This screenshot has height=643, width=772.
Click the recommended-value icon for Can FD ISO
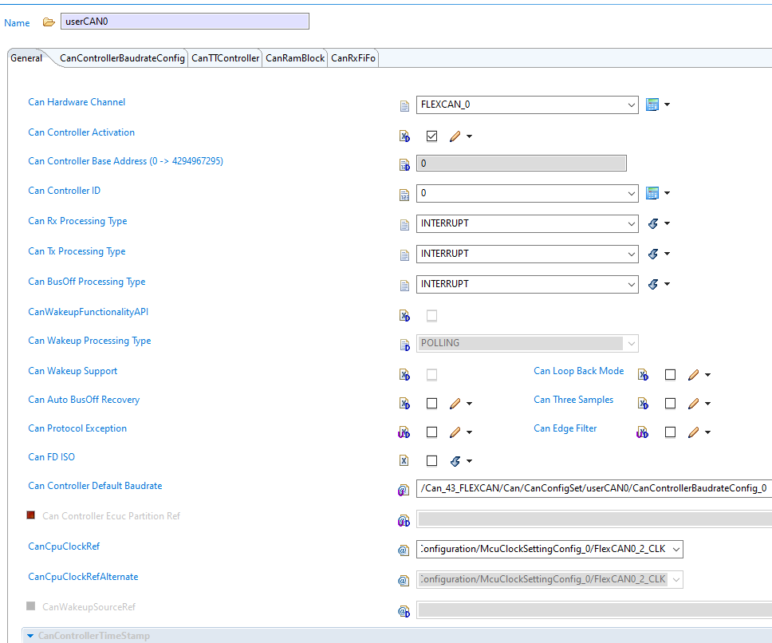tap(455, 461)
